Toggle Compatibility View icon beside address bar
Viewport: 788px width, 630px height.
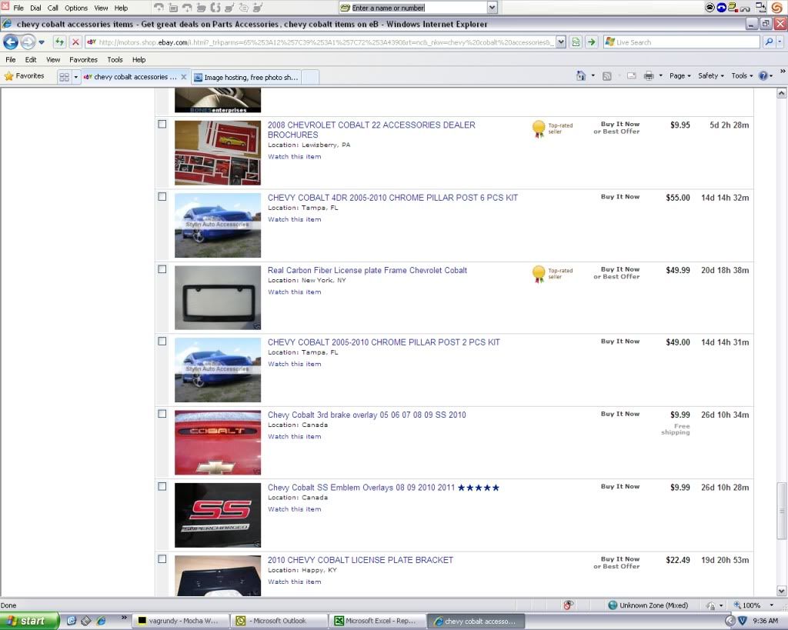point(576,42)
